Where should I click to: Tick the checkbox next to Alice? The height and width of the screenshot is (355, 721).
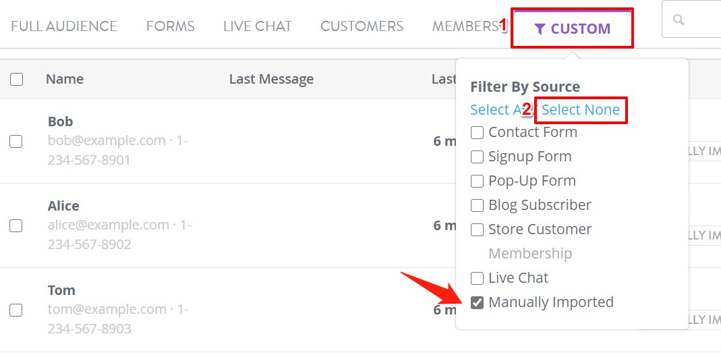(x=16, y=226)
